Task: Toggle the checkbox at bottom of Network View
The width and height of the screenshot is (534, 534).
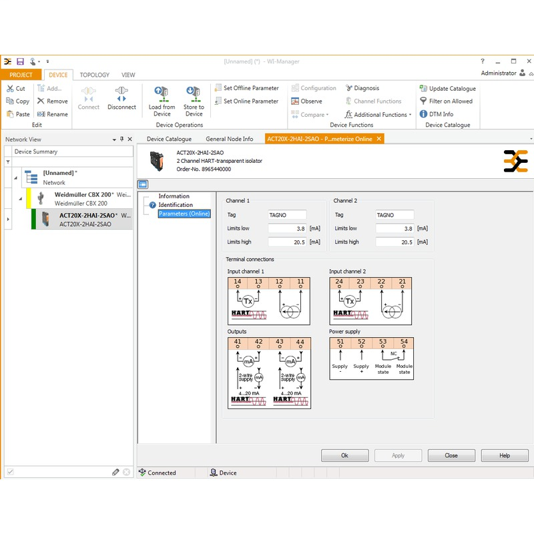Action: pos(10,472)
